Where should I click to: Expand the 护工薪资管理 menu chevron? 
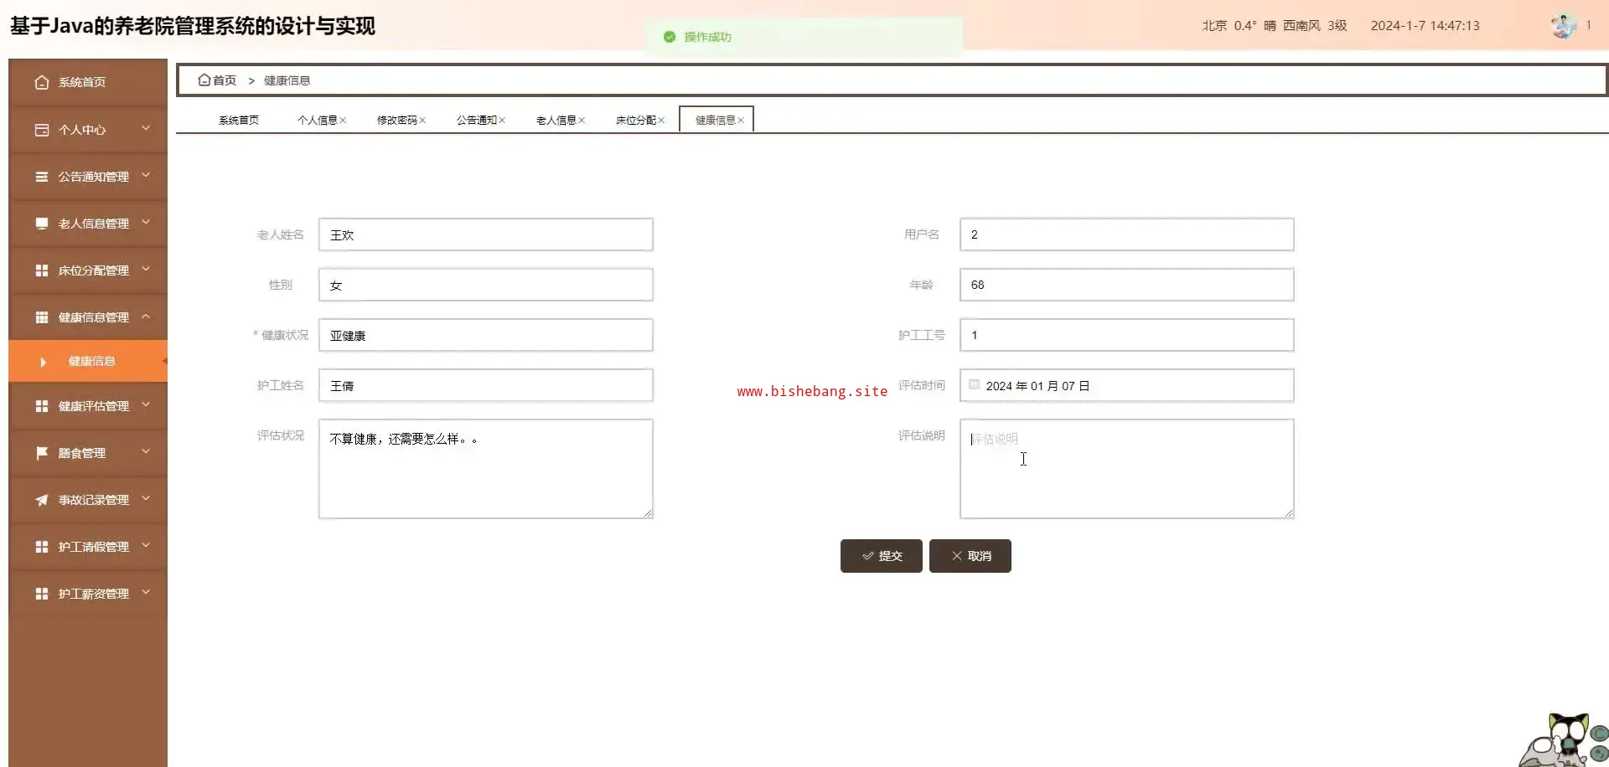(146, 592)
